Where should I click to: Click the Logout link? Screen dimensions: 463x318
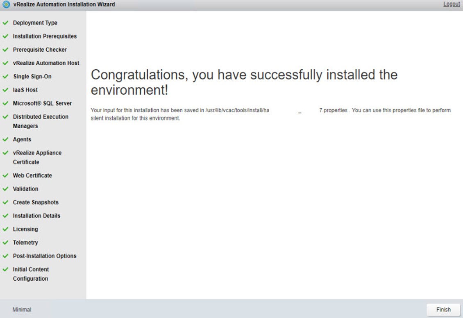tap(452, 4)
